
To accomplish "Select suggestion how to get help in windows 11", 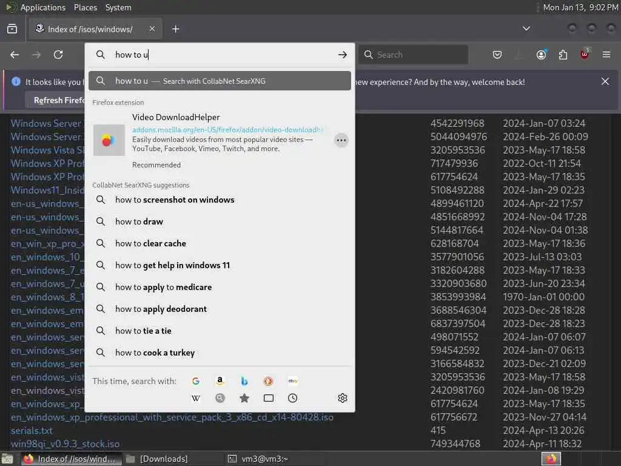I will tap(220, 265).
